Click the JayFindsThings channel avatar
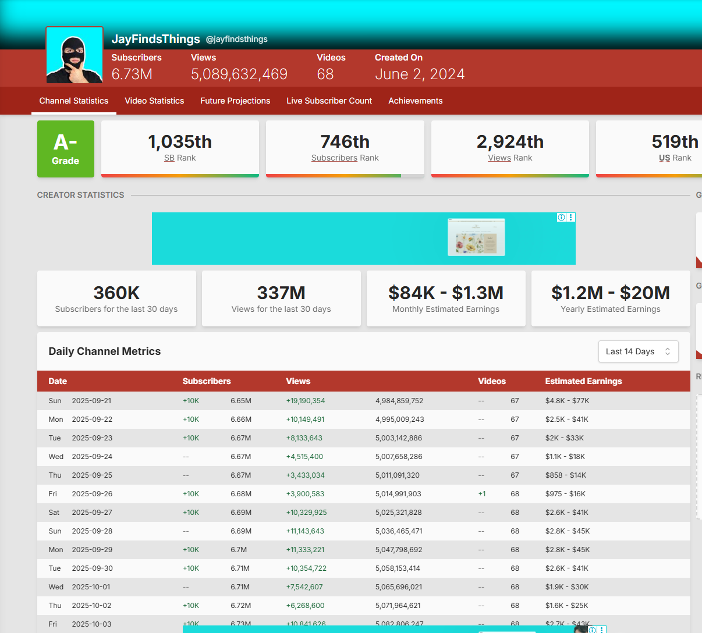The width and height of the screenshot is (702, 633). pos(75,56)
